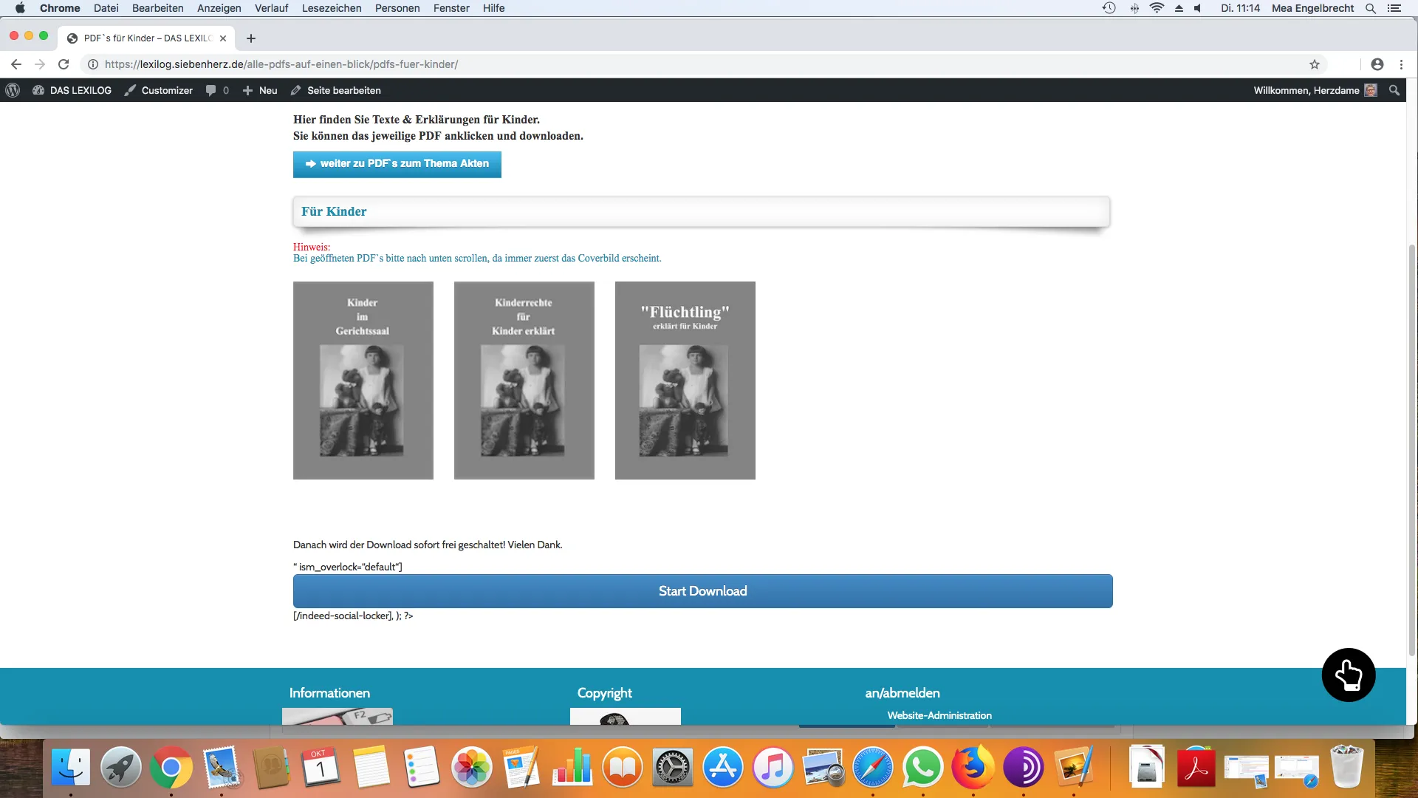Open Notification Center list icon in the menu bar
The height and width of the screenshot is (798, 1418).
1394,8
